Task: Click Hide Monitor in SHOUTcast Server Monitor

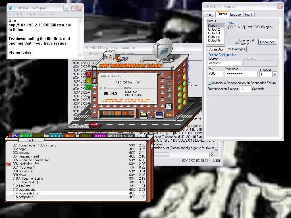Action: pos(95,54)
